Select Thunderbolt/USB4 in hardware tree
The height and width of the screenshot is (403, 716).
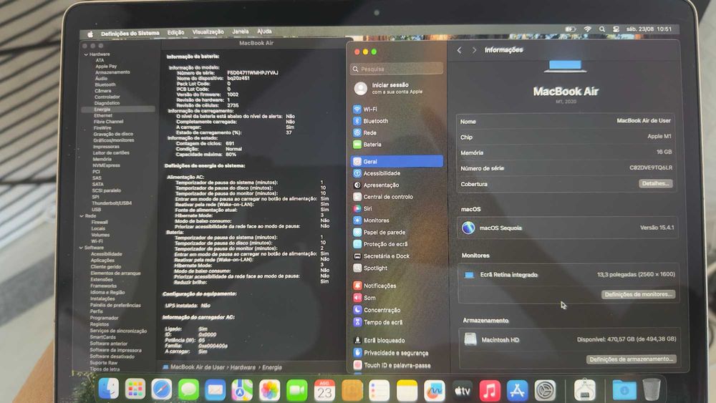(112, 203)
